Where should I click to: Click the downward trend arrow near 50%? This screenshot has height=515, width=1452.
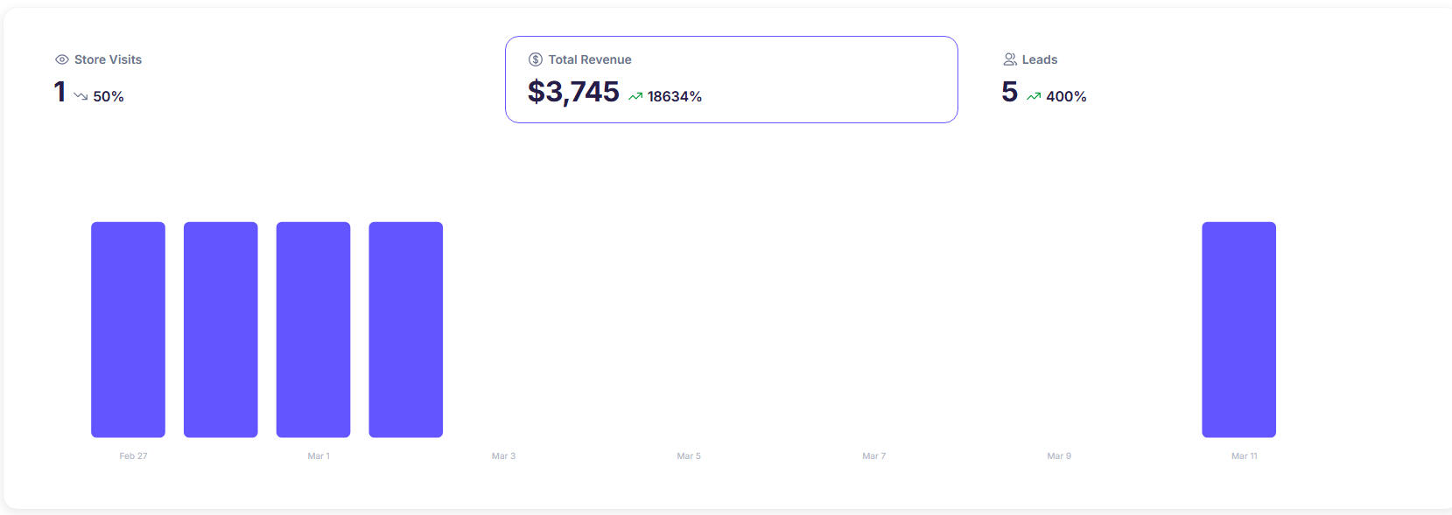pyautogui.click(x=81, y=96)
